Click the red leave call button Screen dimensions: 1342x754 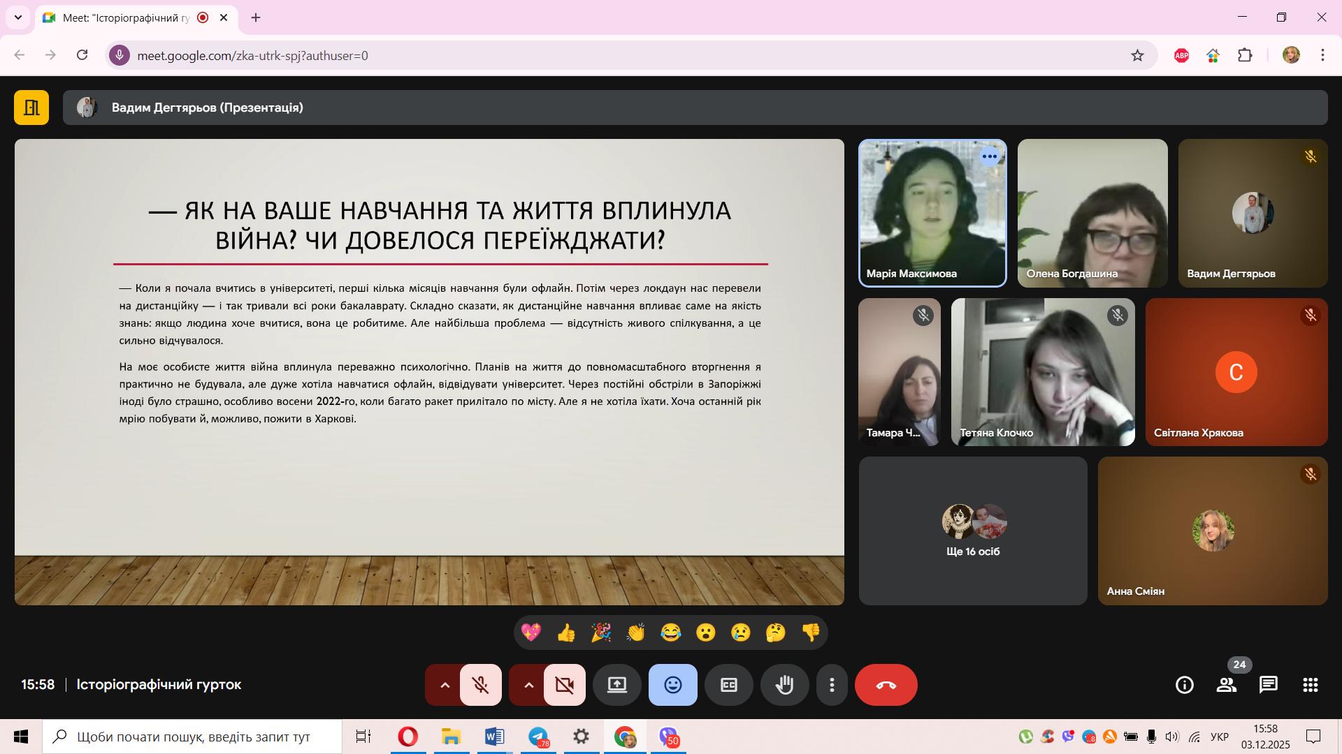click(x=886, y=685)
